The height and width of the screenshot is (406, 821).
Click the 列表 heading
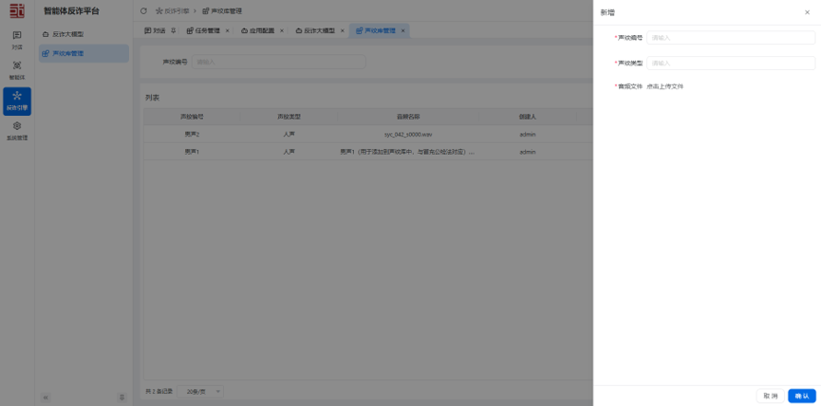point(153,98)
